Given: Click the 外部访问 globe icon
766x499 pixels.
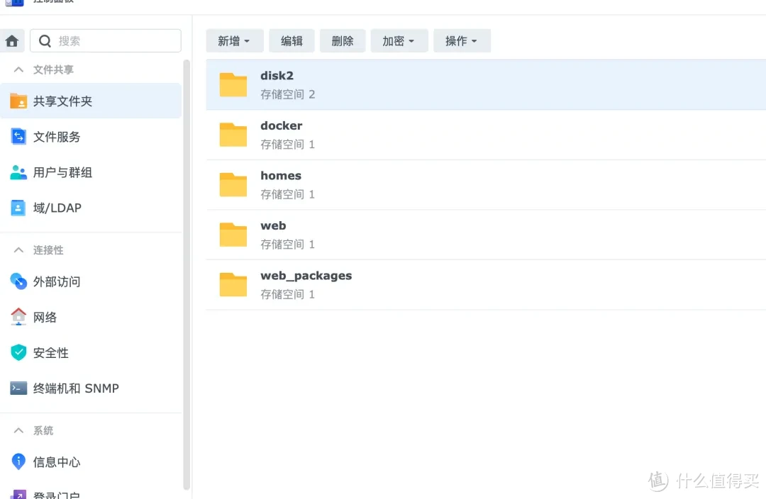Looking at the screenshot, I should click(x=18, y=281).
